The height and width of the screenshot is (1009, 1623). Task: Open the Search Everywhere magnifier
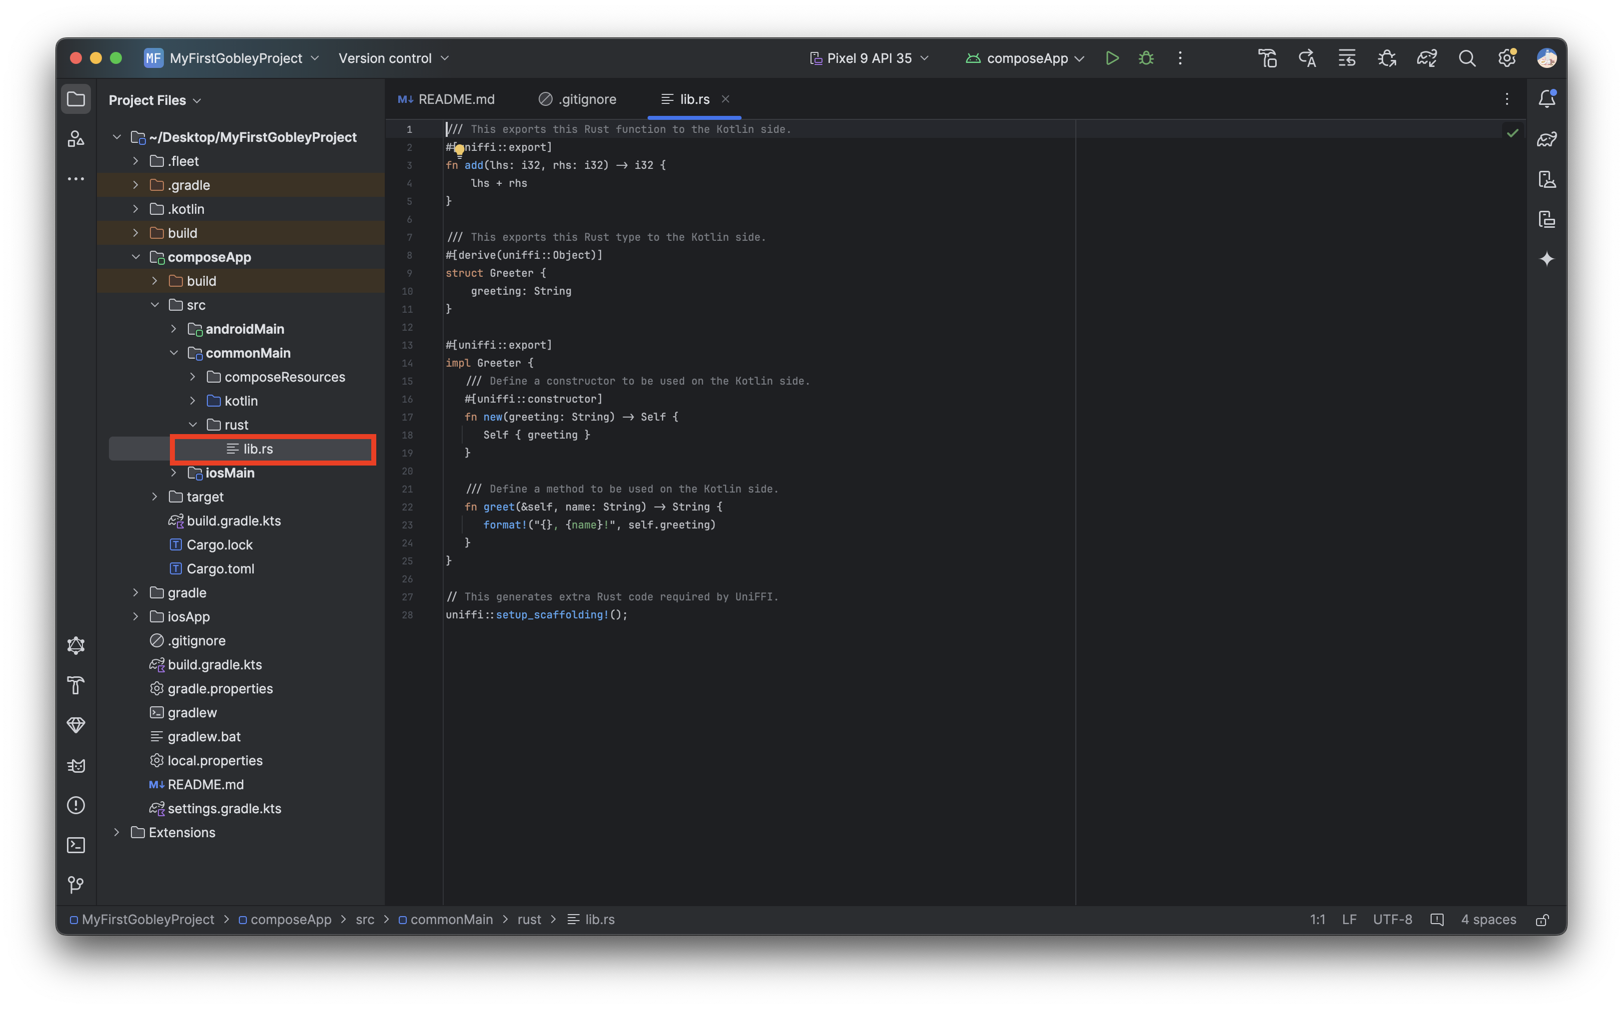pos(1467,58)
